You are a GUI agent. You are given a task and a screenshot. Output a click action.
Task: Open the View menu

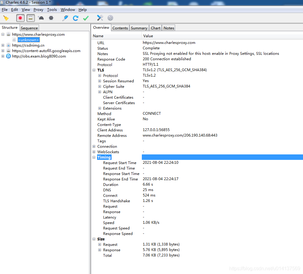(x=26, y=10)
